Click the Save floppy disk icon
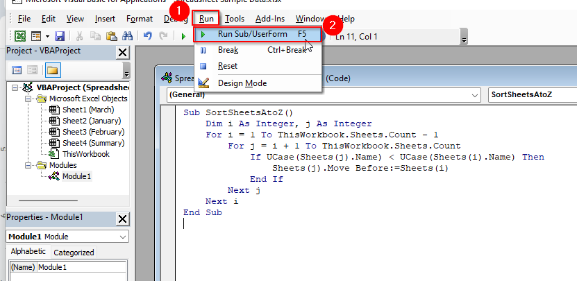 tap(60, 36)
